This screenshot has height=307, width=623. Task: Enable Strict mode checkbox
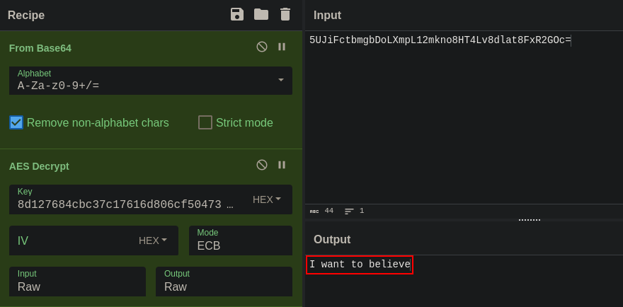point(205,122)
